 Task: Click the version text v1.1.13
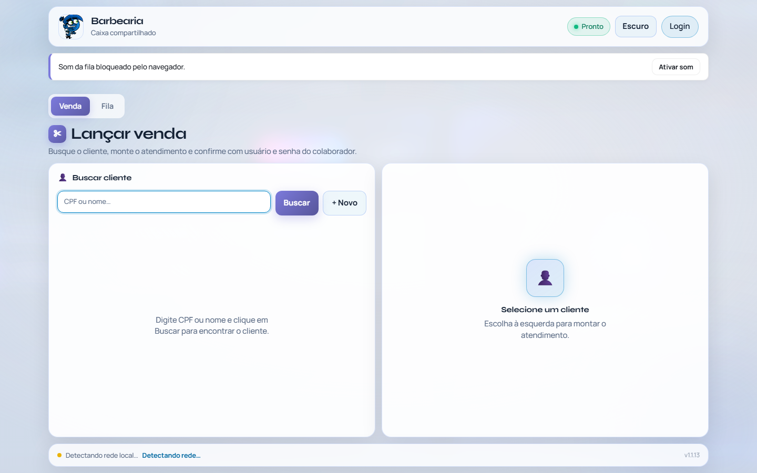click(x=692, y=455)
